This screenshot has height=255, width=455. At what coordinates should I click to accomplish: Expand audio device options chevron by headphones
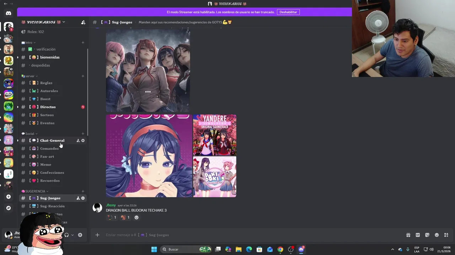[73, 235]
